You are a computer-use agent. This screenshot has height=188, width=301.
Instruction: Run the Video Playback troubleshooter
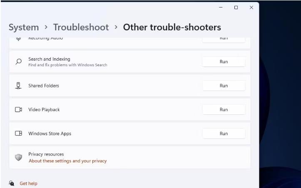tap(224, 109)
